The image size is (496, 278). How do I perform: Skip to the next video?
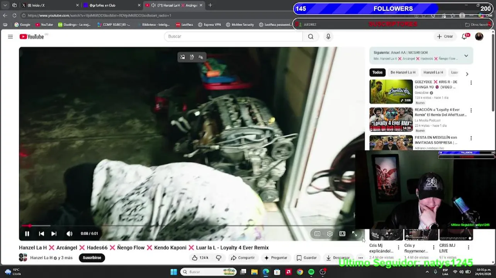pyautogui.click(x=54, y=234)
